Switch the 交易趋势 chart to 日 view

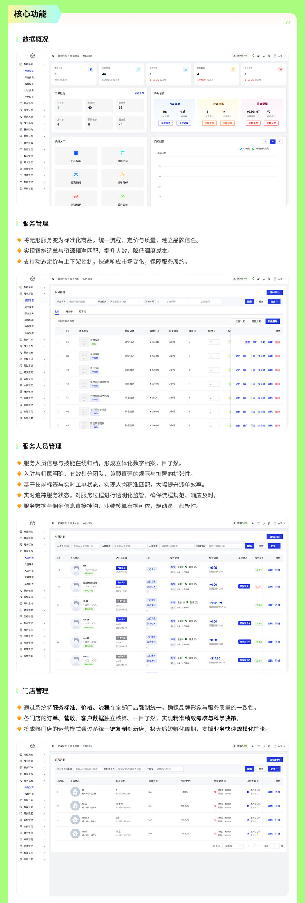pos(265,142)
